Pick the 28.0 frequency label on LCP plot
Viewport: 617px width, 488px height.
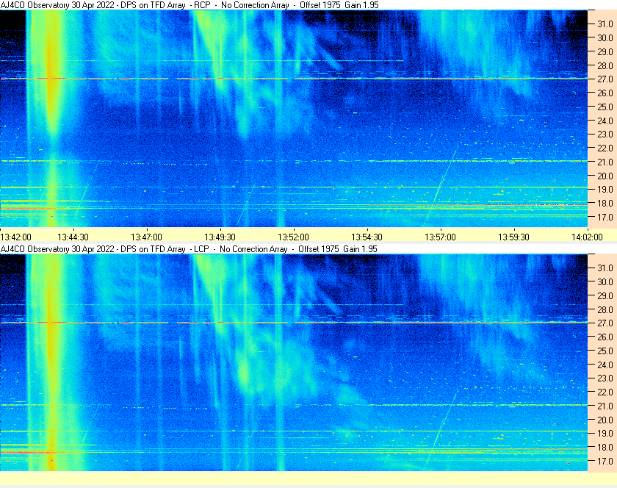coord(605,309)
